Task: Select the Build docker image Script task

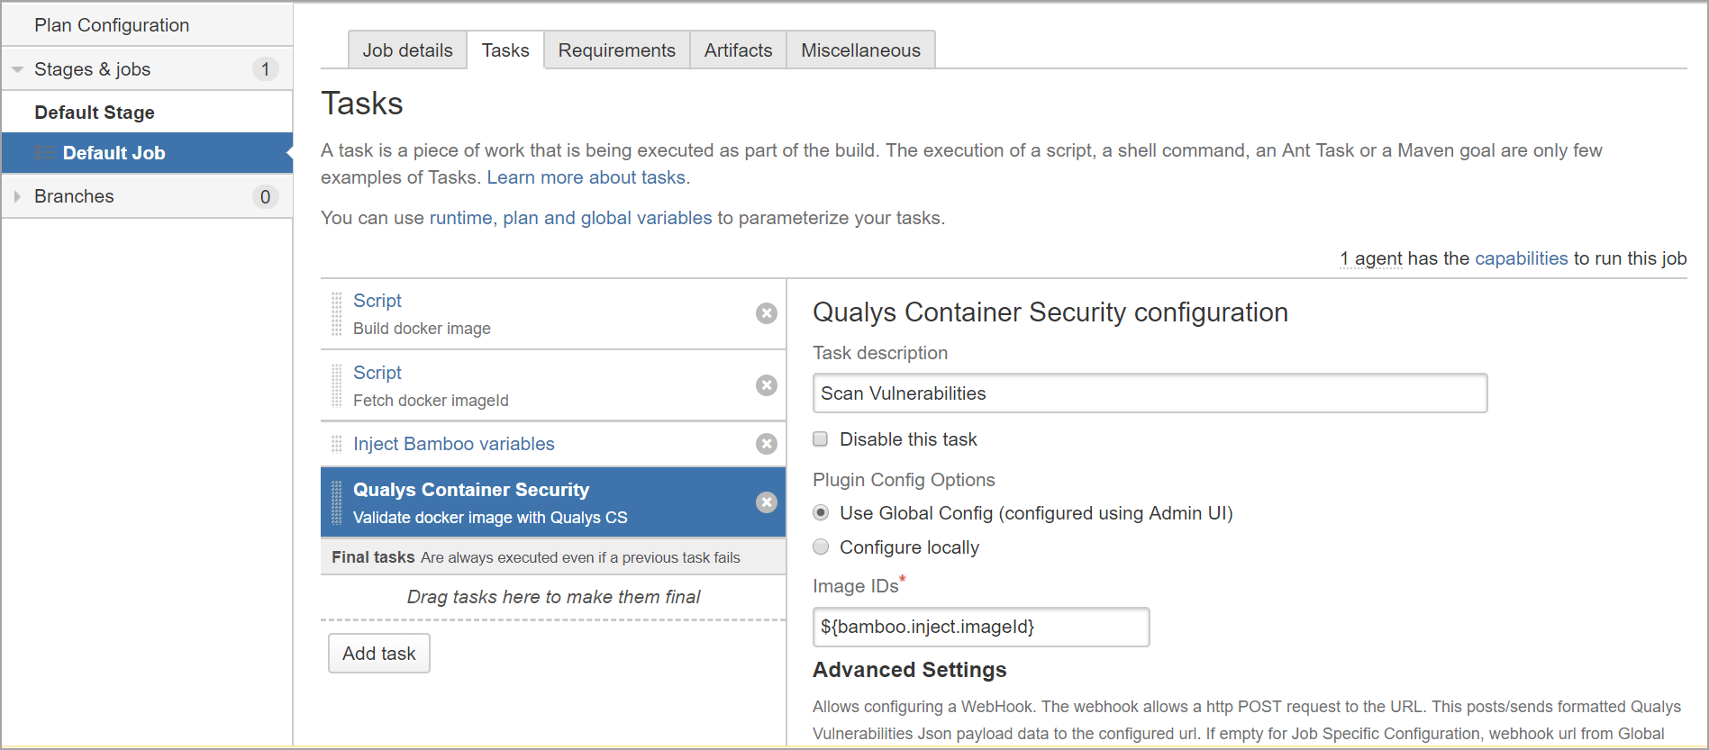Action: click(x=553, y=313)
